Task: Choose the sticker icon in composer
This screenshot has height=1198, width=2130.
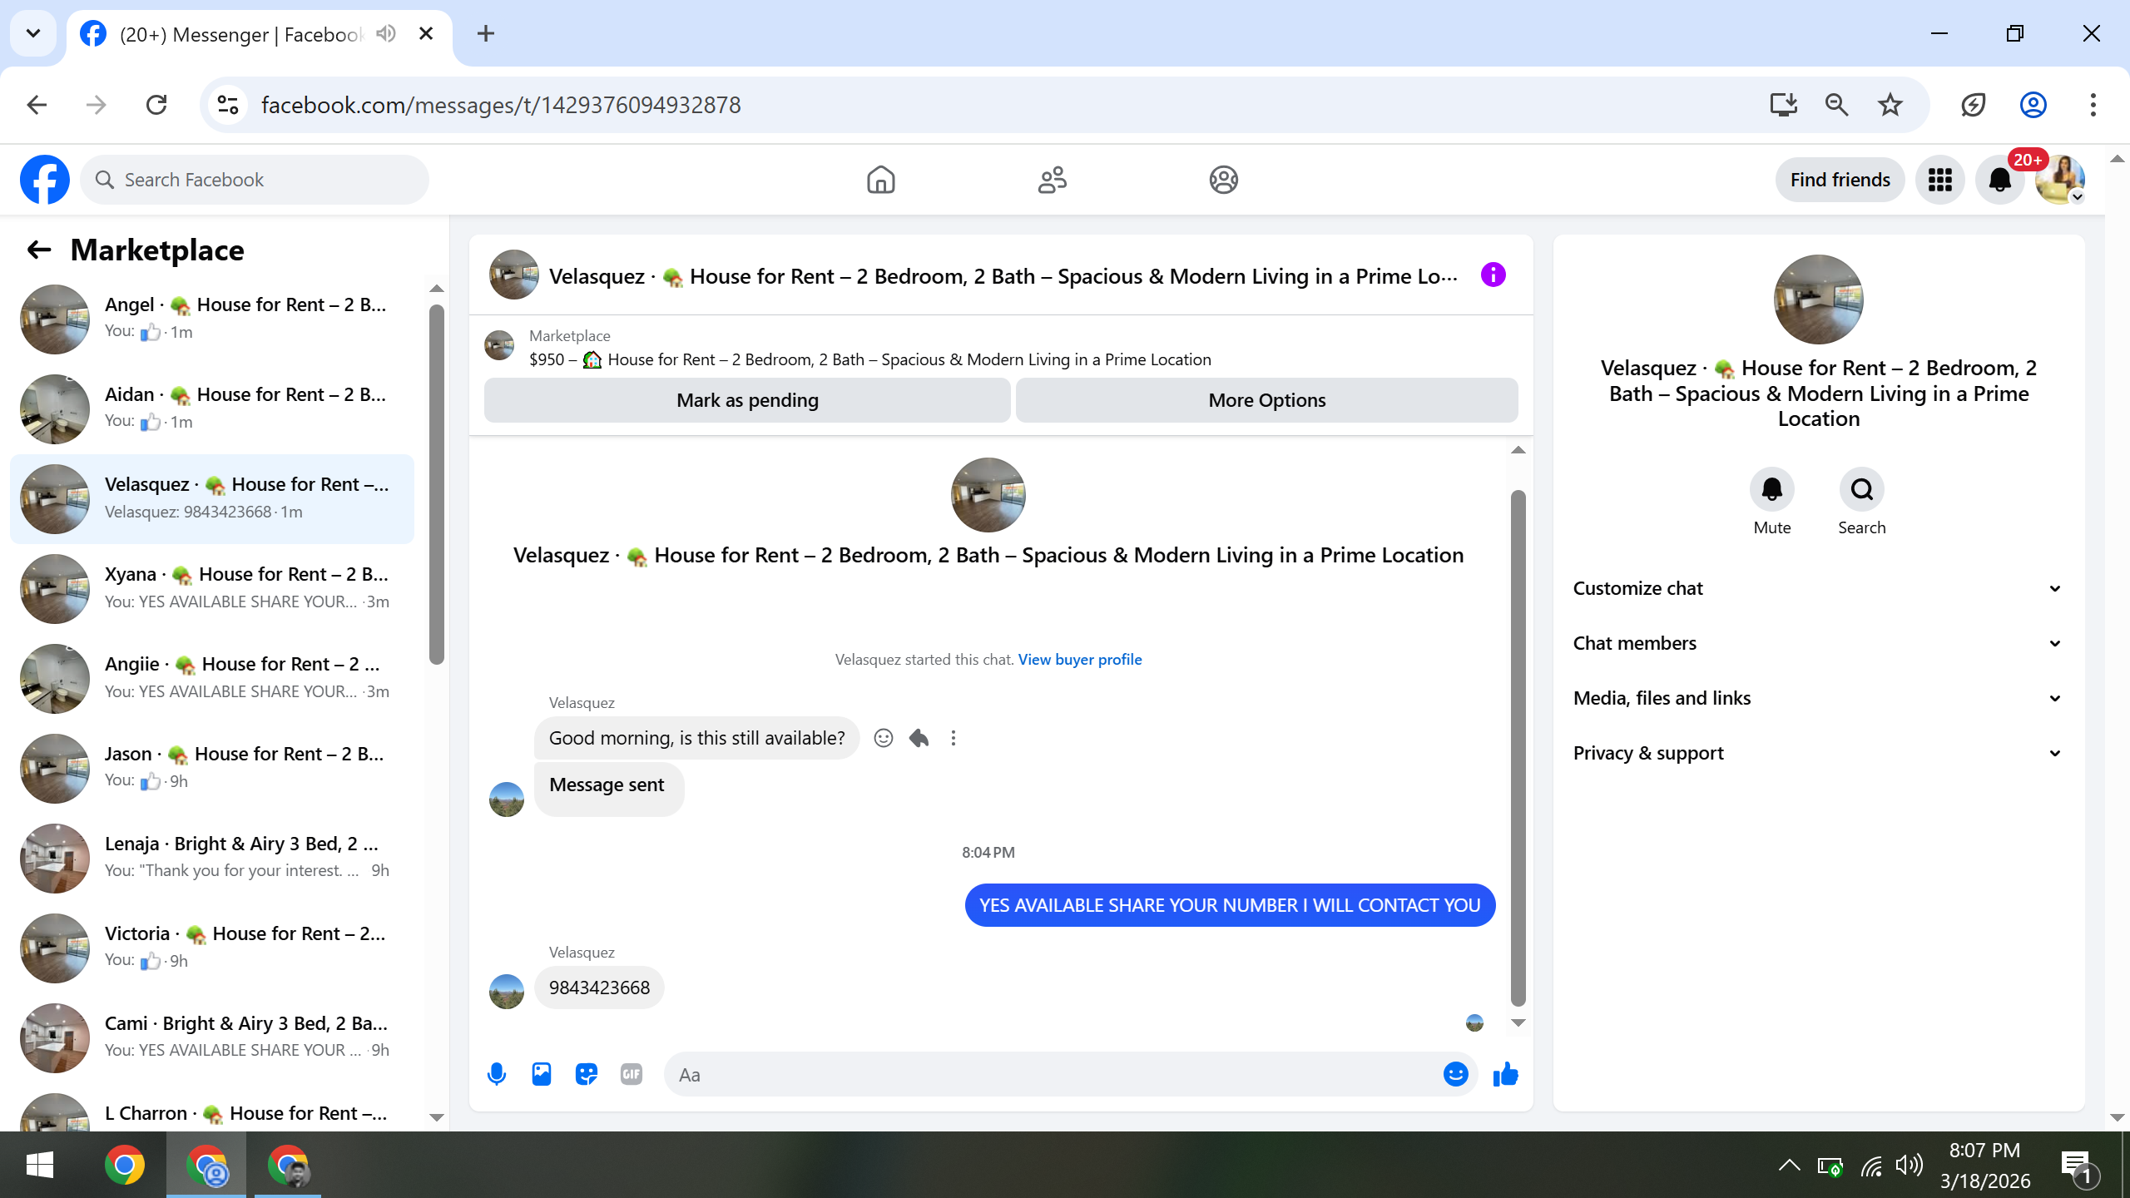Action: click(587, 1074)
